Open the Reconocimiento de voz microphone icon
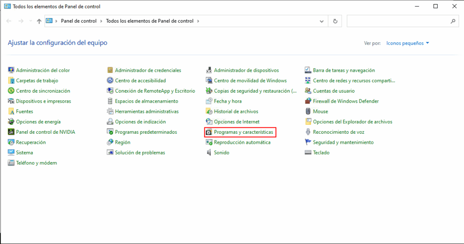The width and height of the screenshot is (464, 244). click(x=308, y=132)
